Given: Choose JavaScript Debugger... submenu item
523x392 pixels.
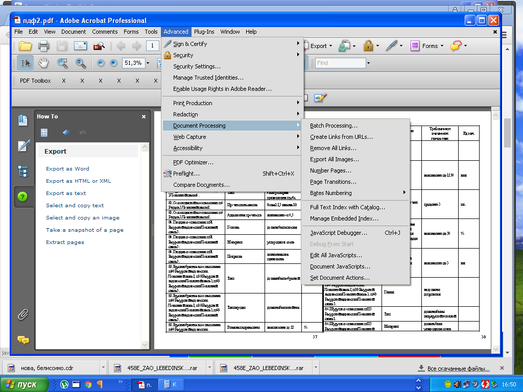Looking at the screenshot, I should (x=355, y=233).
